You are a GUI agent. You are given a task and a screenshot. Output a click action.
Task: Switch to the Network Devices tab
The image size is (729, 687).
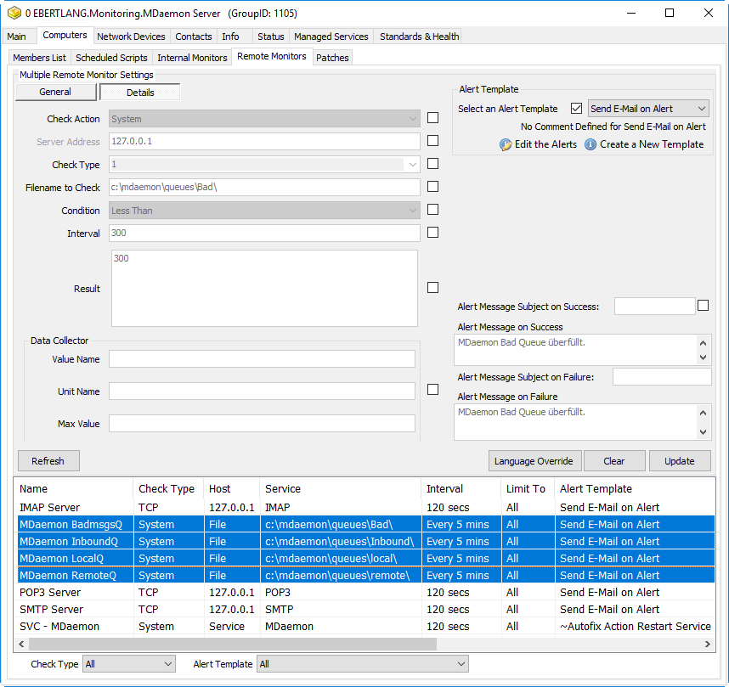[131, 37]
